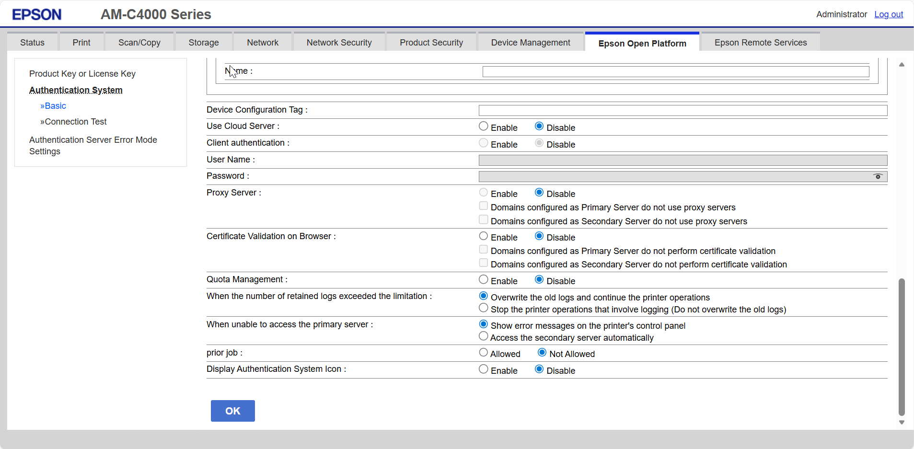Open the Network Security tab
The width and height of the screenshot is (914, 449).
(x=339, y=43)
